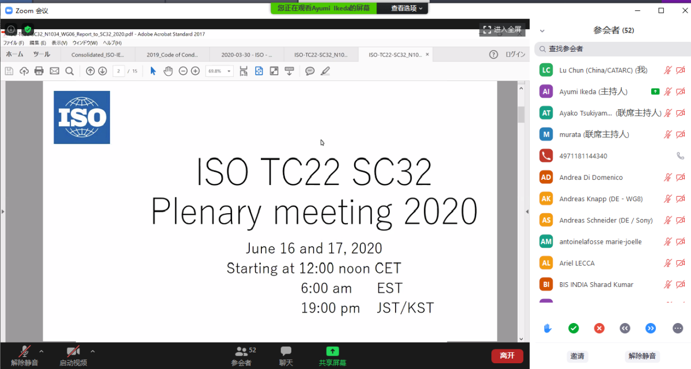Click the raise hand icon

tap(548, 328)
